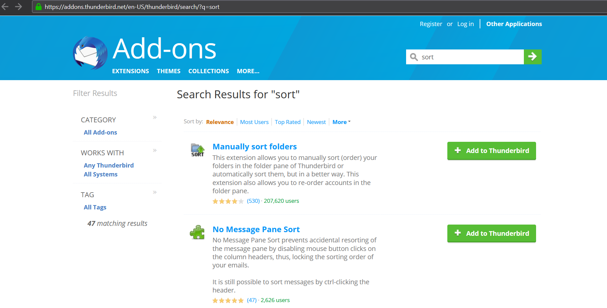Click the Thunderbird logo icon
This screenshot has width=607, height=308.
(x=90, y=53)
